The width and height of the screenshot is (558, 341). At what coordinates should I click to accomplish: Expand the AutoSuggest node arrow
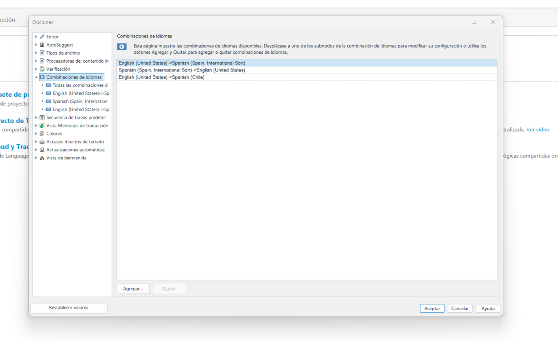click(36, 45)
